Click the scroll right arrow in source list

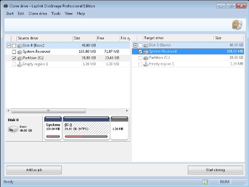pos(127,111)
